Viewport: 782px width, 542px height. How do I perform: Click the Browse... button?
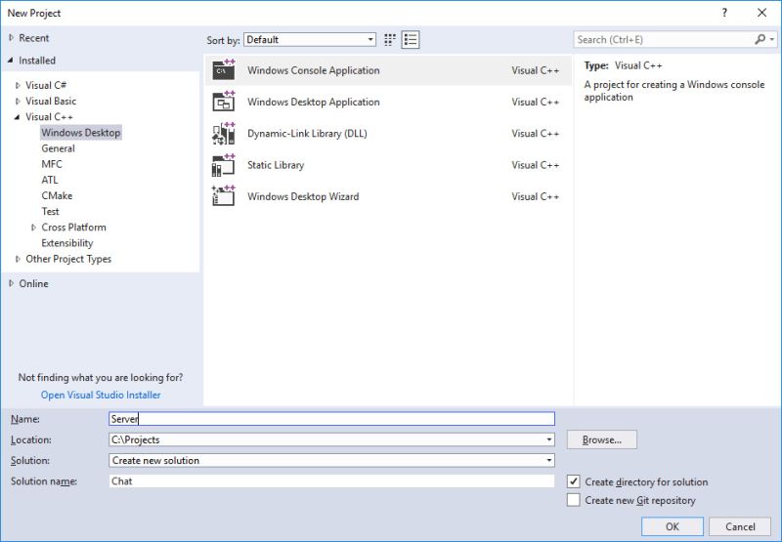[602, 439]
